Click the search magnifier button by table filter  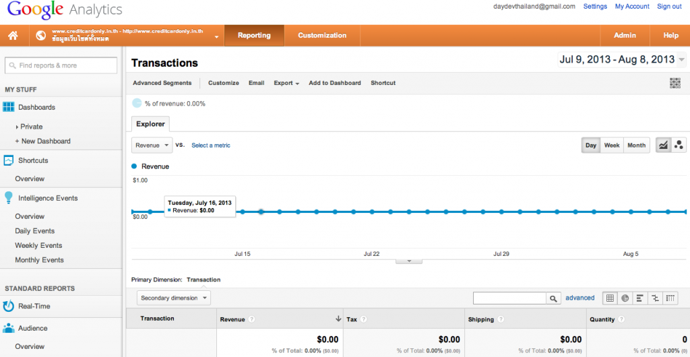click(553, 298)
